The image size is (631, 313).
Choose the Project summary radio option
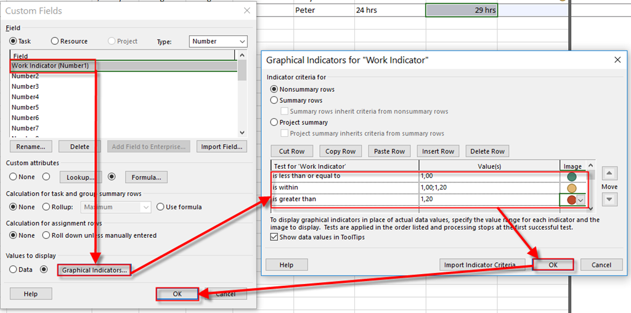[x=275, y=123]
